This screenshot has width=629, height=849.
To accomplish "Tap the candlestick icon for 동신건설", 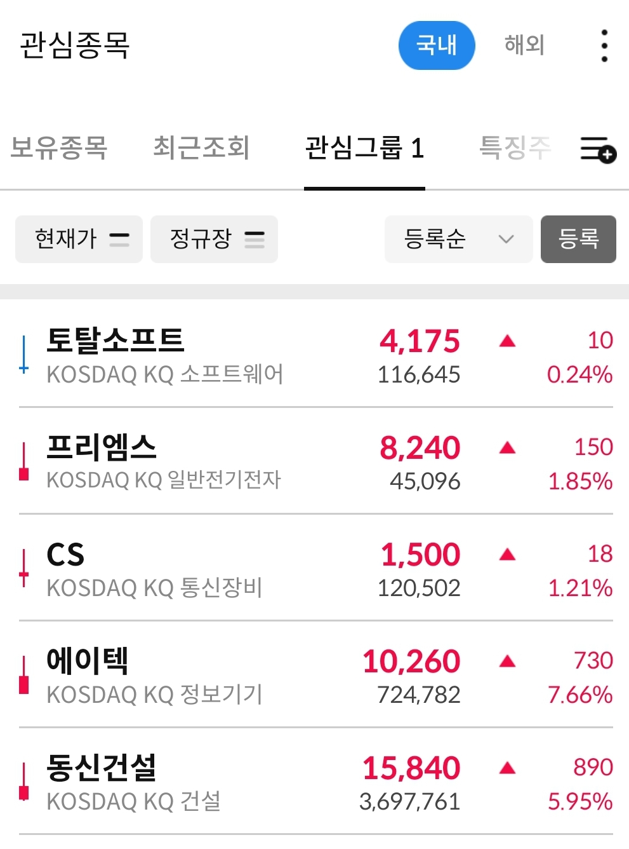I will [x=24, y=781].
